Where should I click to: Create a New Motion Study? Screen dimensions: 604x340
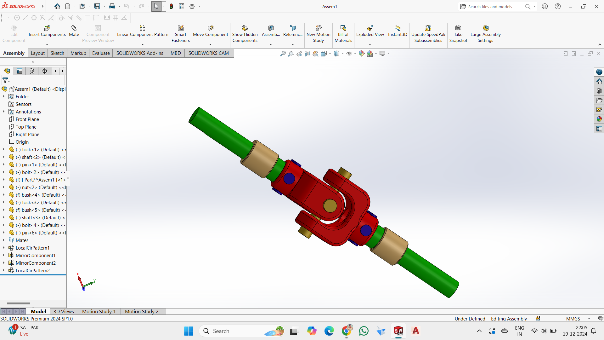click(318, 34)
